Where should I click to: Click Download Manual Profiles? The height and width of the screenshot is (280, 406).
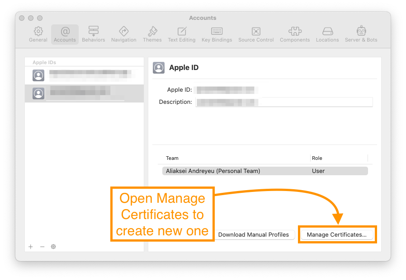[x=255, y=234]
